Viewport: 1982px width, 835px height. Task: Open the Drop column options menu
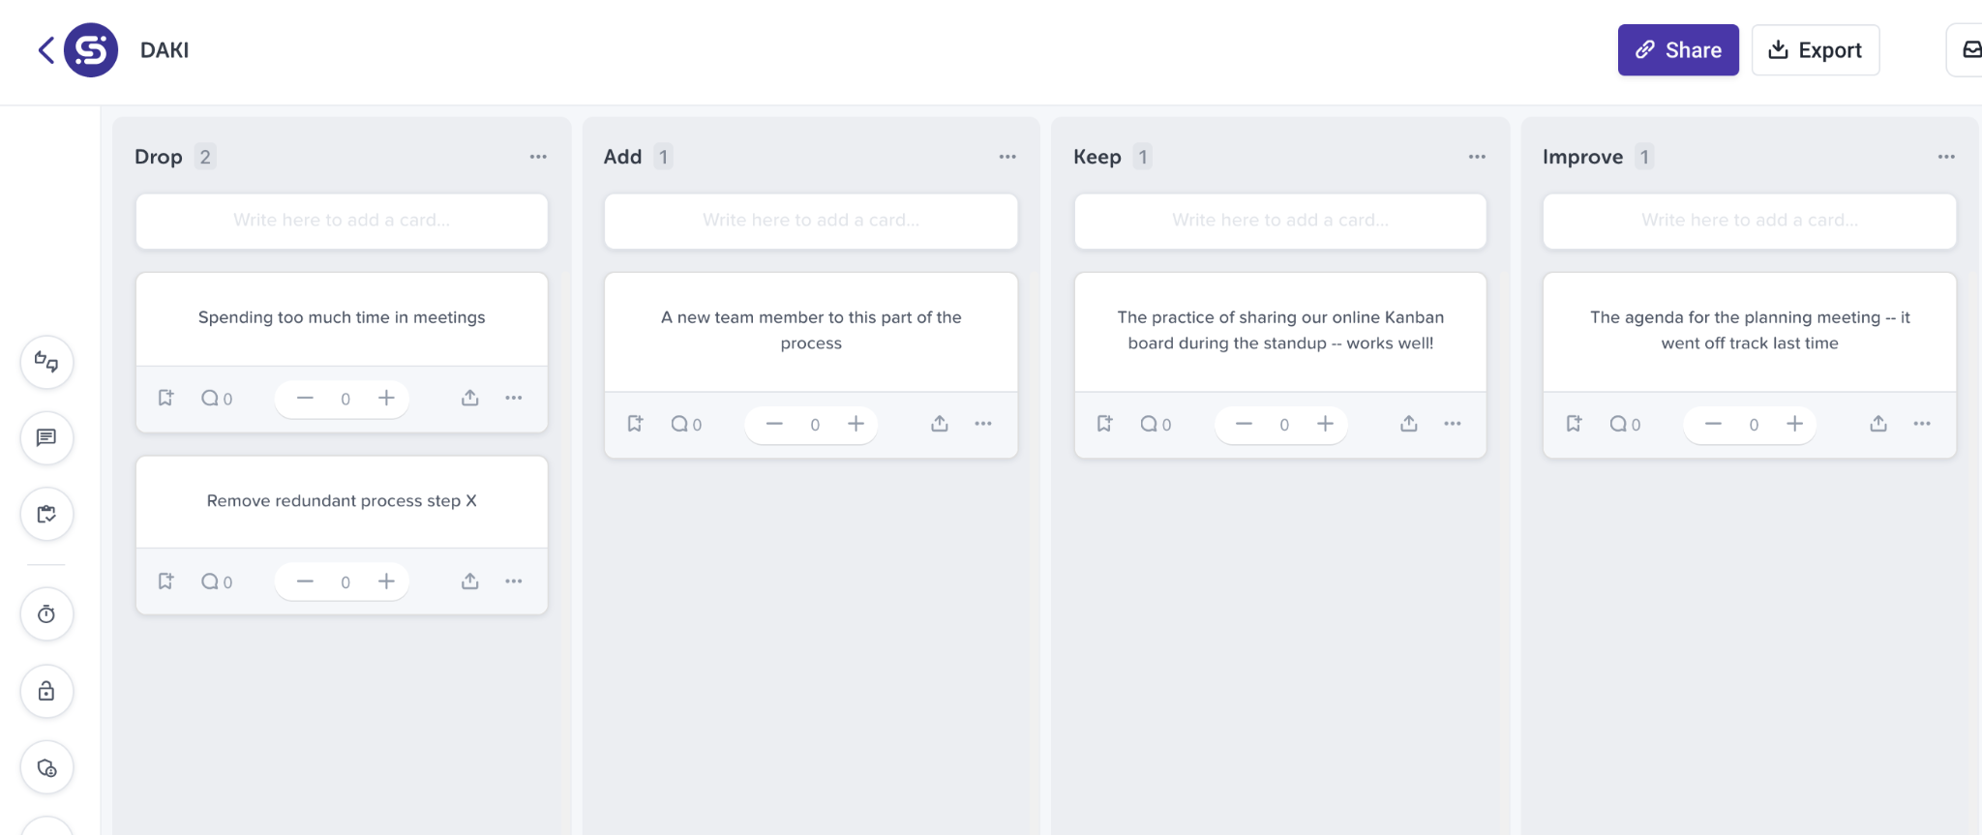point(538,156)
